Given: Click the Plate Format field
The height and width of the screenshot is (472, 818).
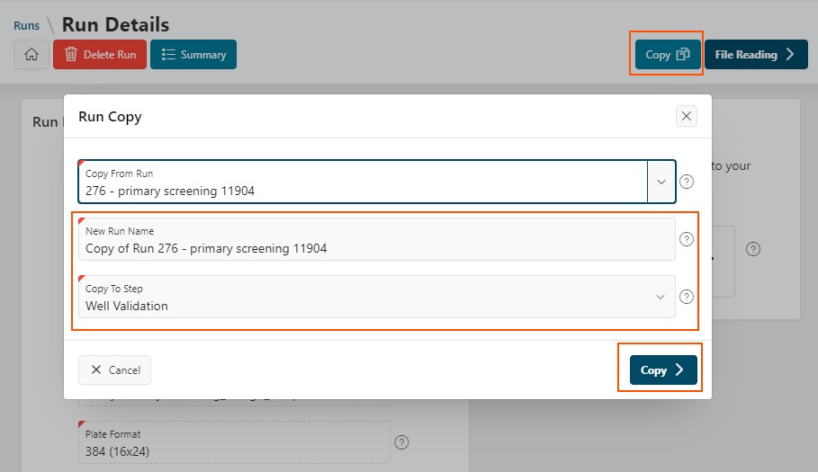Looking at the screenshot, I should (234, 442).
